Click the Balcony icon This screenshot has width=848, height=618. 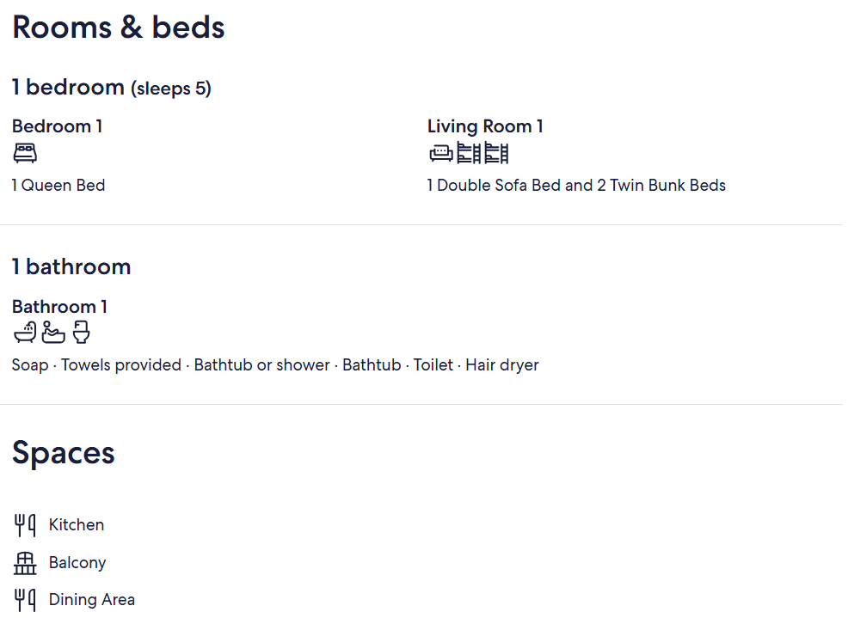(25, 563)
